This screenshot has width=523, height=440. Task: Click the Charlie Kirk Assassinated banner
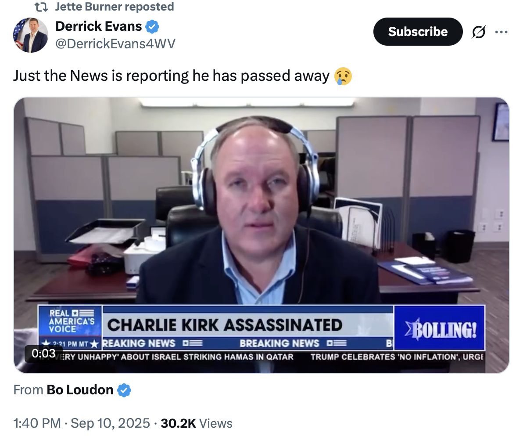tap(225, 325)
